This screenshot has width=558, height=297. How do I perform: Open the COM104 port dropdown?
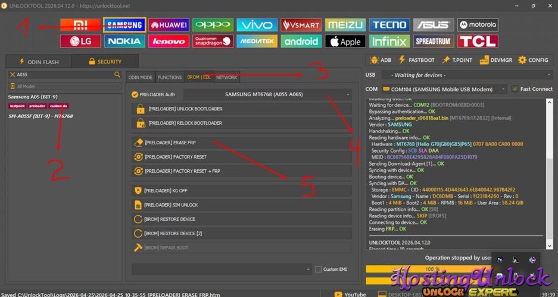[x=444, y=89]
